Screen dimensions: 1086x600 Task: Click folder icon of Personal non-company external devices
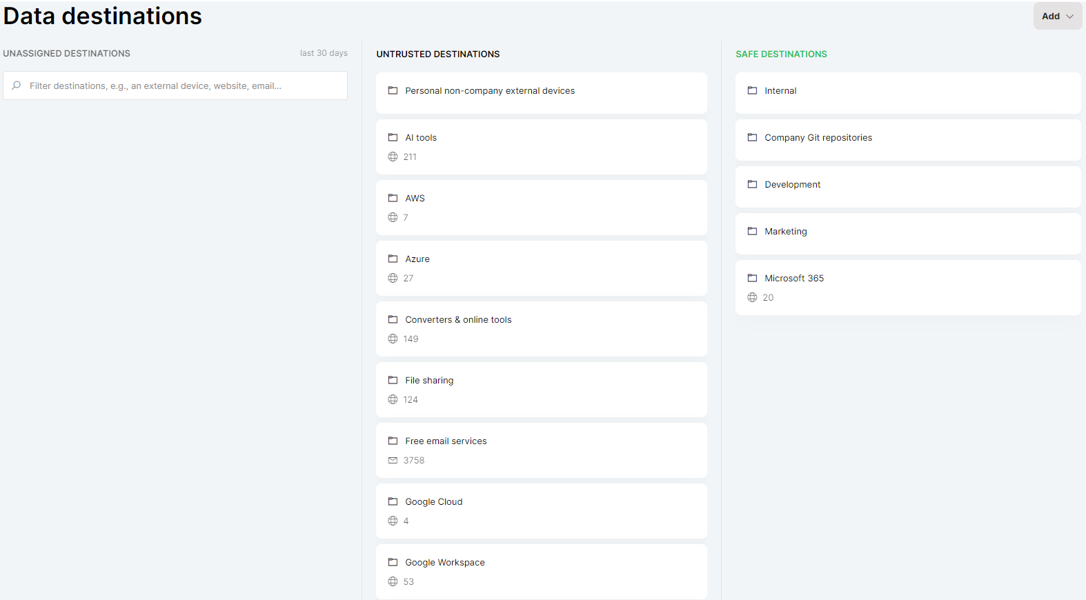393,90
